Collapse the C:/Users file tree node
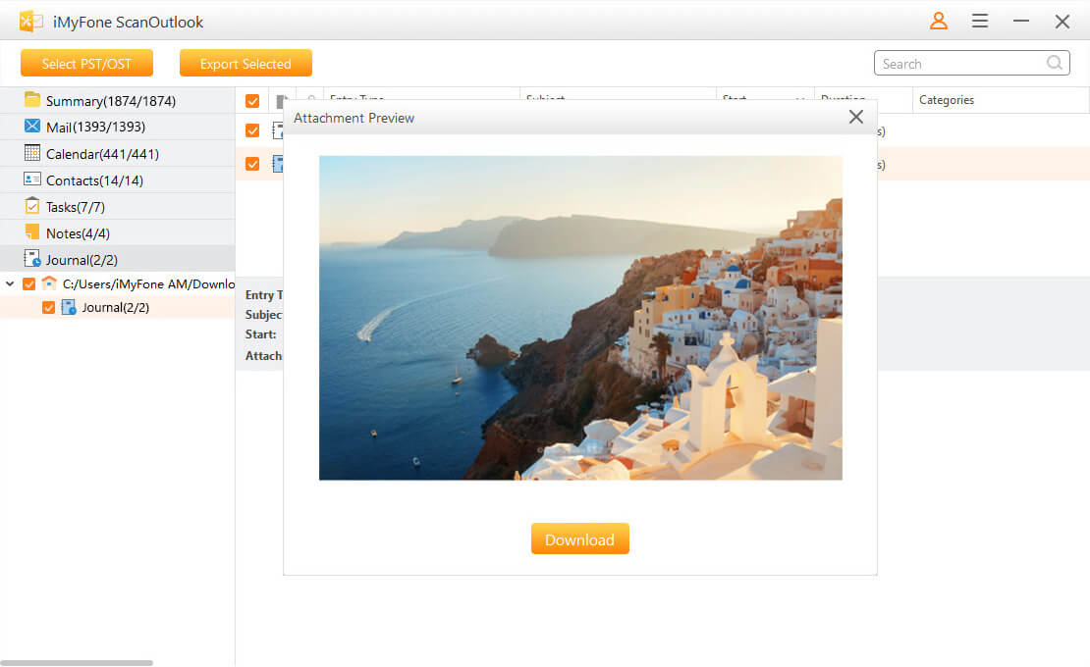The width and height of the screenshot is (1090, 667). coord(10,283)
